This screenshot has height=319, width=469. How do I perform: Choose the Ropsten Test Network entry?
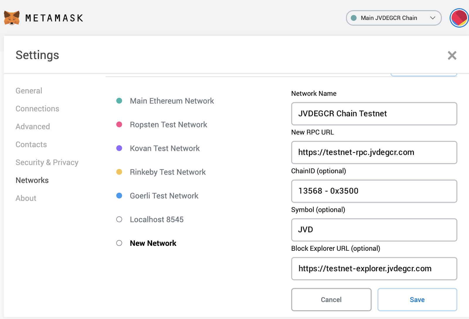168,124
